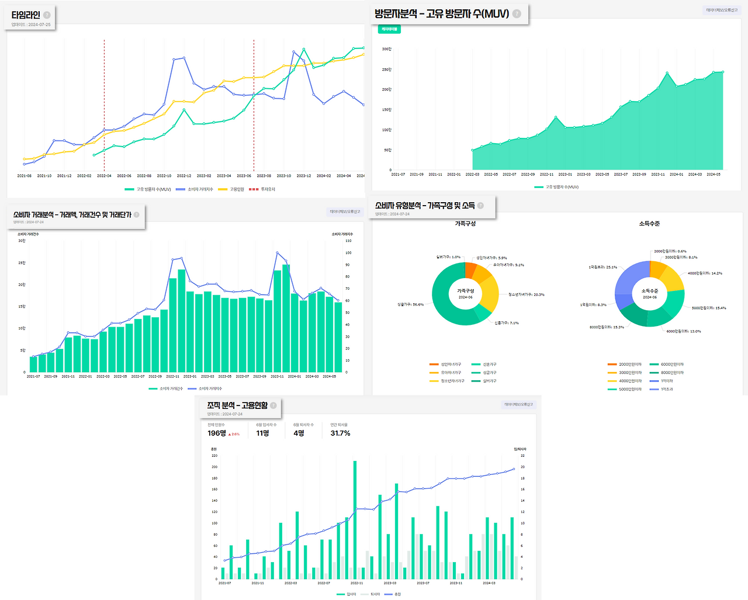Click the orange 성인자녀가구 legend swatch

pos(434,365)
